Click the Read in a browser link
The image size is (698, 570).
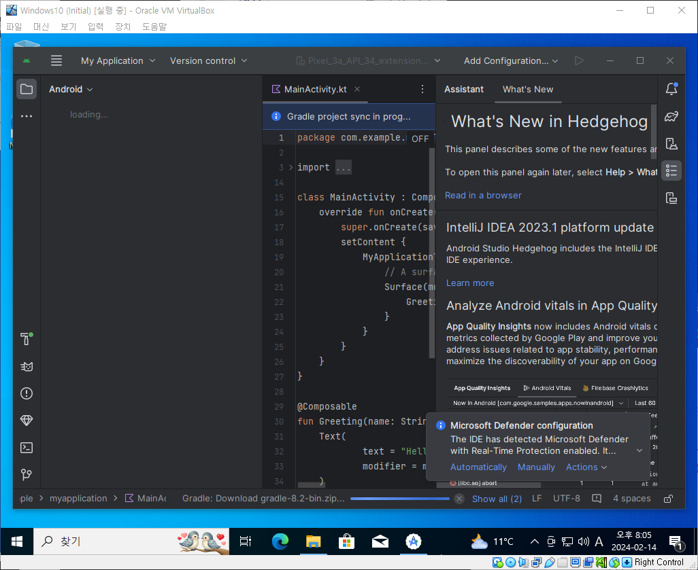pyautogui.click(x=483, y=195)
